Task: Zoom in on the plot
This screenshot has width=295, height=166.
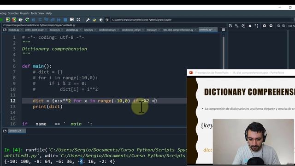Action: point(283,26)
